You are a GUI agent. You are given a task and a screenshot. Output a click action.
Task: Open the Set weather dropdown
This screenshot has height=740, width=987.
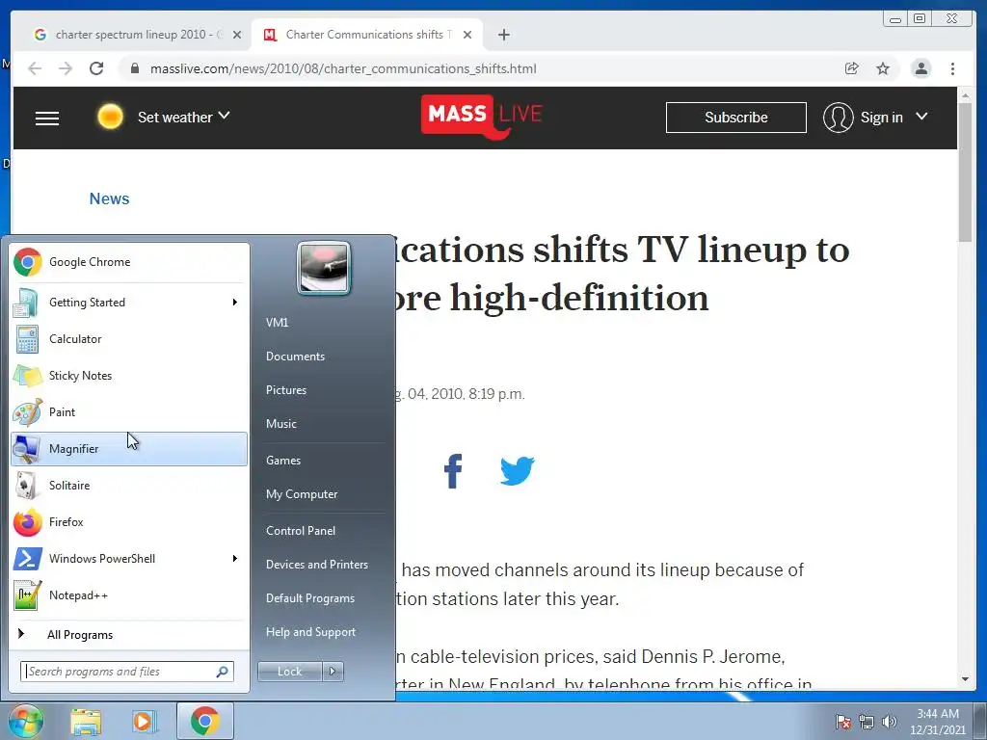tap(184, 117)
